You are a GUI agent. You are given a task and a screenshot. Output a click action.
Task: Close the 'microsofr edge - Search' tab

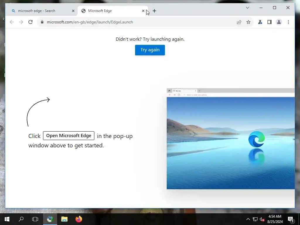pyautogui.click(x=73, y=11)
